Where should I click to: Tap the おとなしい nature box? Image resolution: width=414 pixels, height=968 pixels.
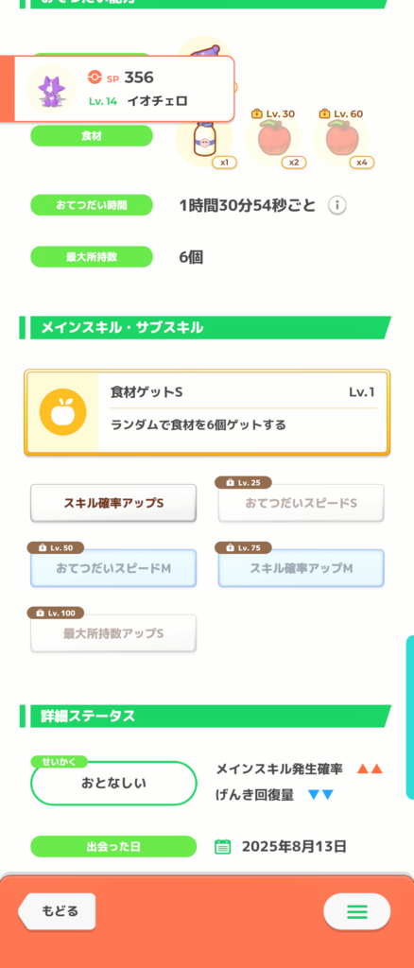pyautogui.click(x=113, y=784)
